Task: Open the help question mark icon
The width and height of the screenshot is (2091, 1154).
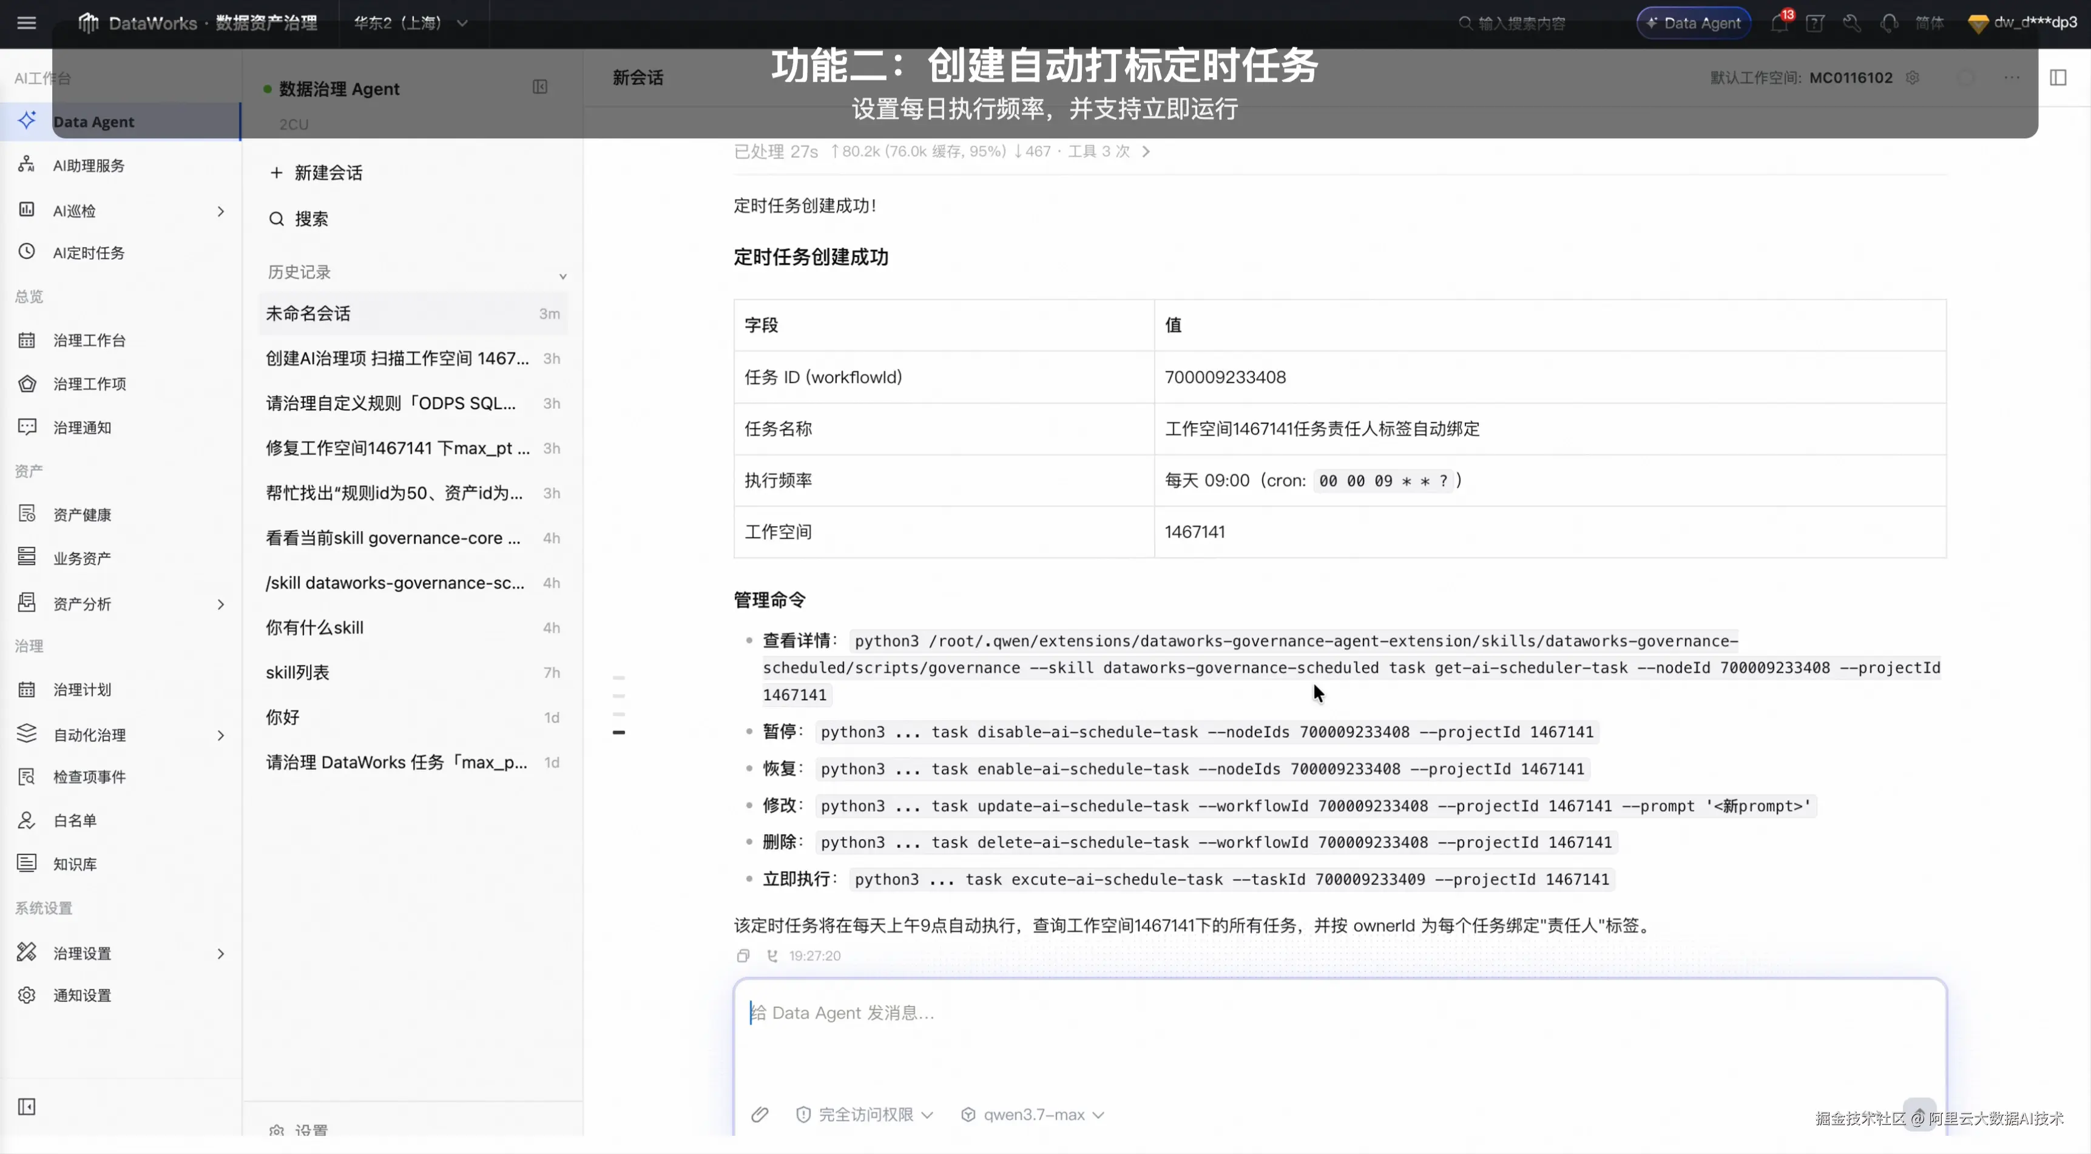Action: point(1815,22)
